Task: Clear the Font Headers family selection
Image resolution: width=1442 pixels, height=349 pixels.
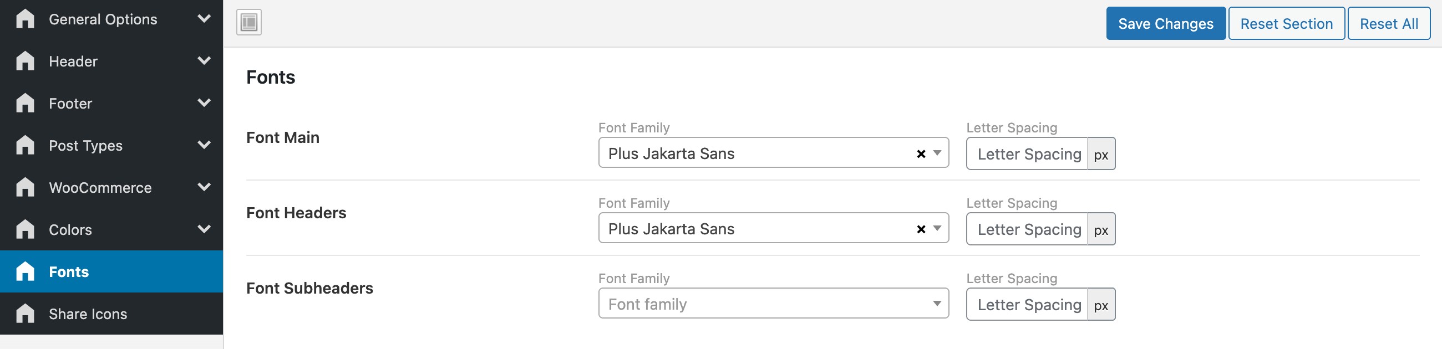Action: 921,229
